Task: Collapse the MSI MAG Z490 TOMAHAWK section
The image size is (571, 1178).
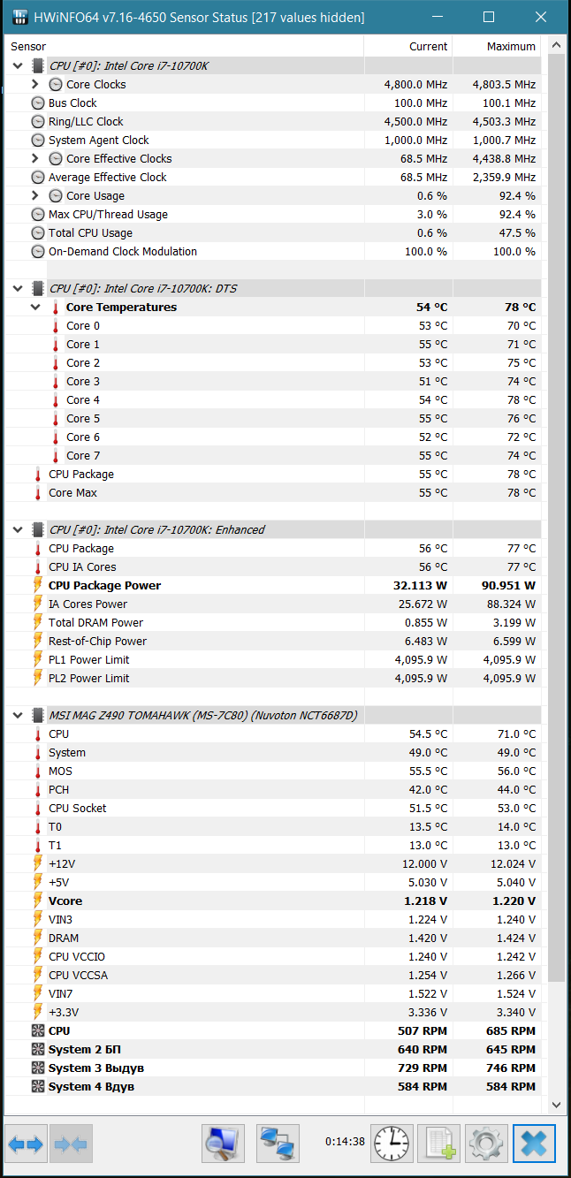Action: [18, 715]
